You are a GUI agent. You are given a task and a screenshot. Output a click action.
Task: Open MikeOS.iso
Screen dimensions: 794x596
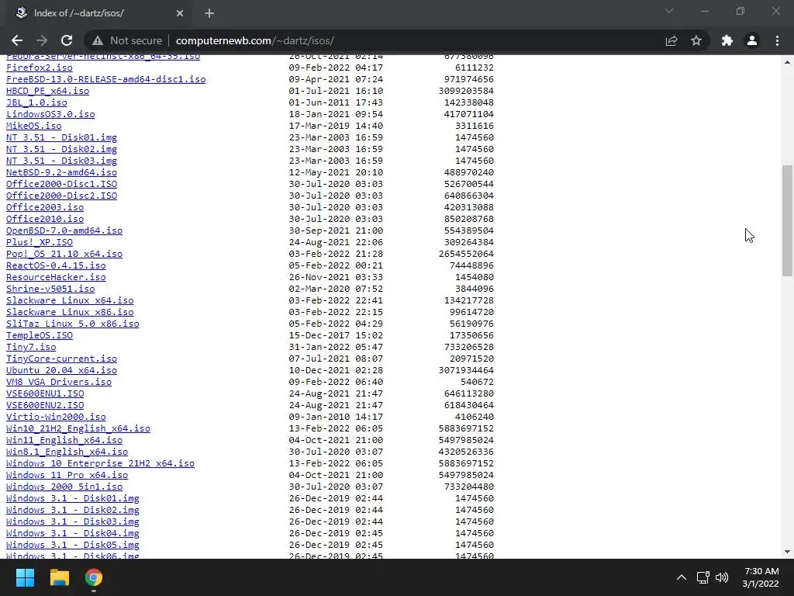tap(33, 126)
